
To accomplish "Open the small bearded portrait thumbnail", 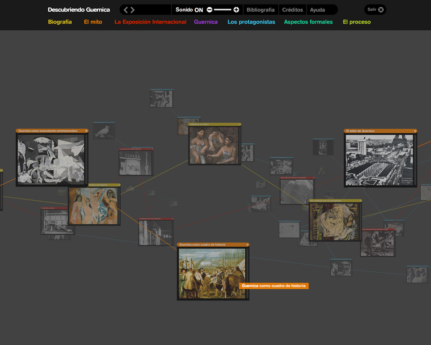I will (x=321, y=171).
